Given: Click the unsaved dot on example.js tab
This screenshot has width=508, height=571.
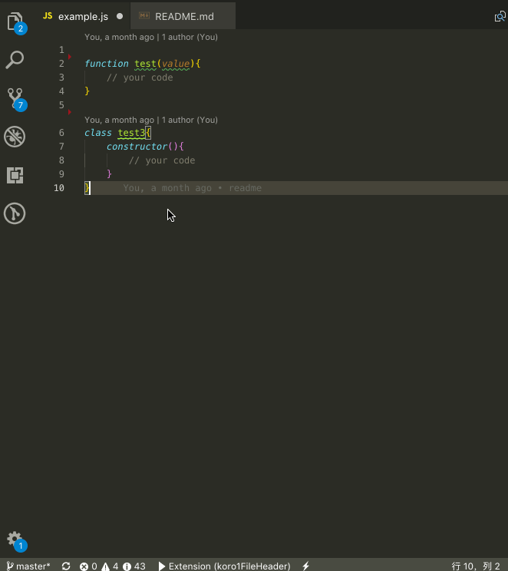Looking at the screenshot, I should [120, 16].
